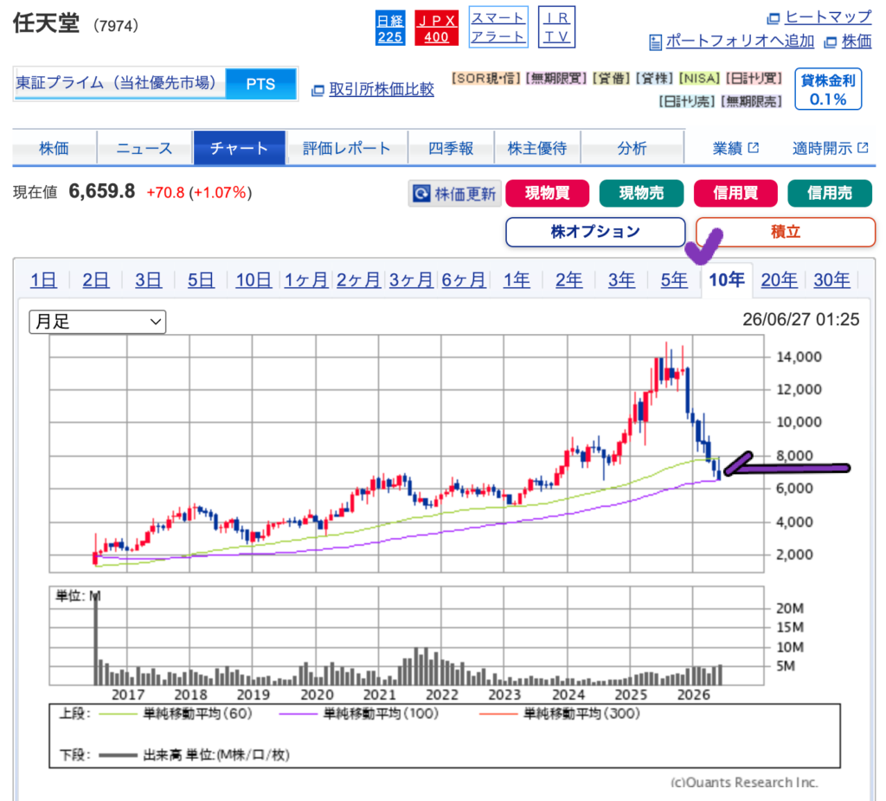Open the 業績 external link
The width and height of the screenshot is (886, 801).
click(735, 148)
